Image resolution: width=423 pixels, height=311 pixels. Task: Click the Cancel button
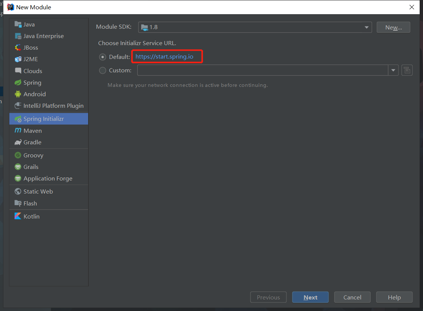(352, 297)
